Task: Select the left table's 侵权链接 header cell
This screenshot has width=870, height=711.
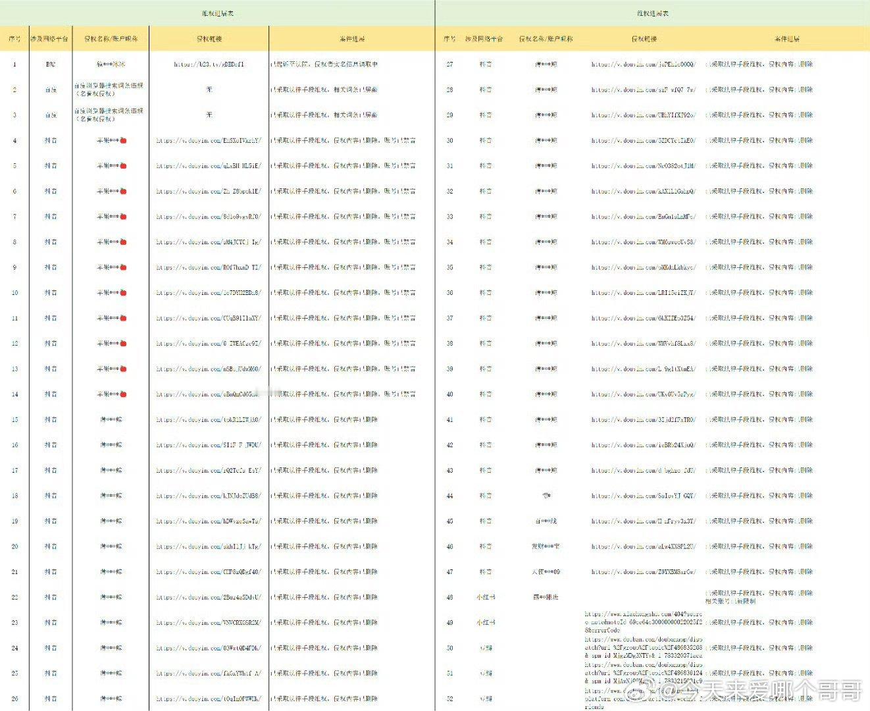Action: tap(209, 39)
